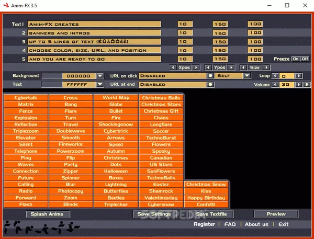Open Text color dropdown
This screenshot has height=239, width=314.
(100, 85)
